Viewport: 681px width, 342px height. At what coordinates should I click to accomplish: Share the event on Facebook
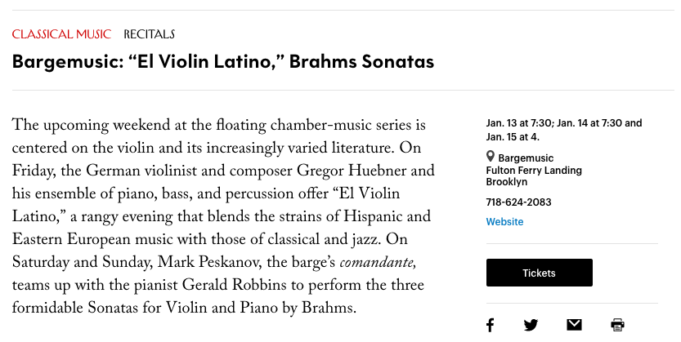click(490, 325)
